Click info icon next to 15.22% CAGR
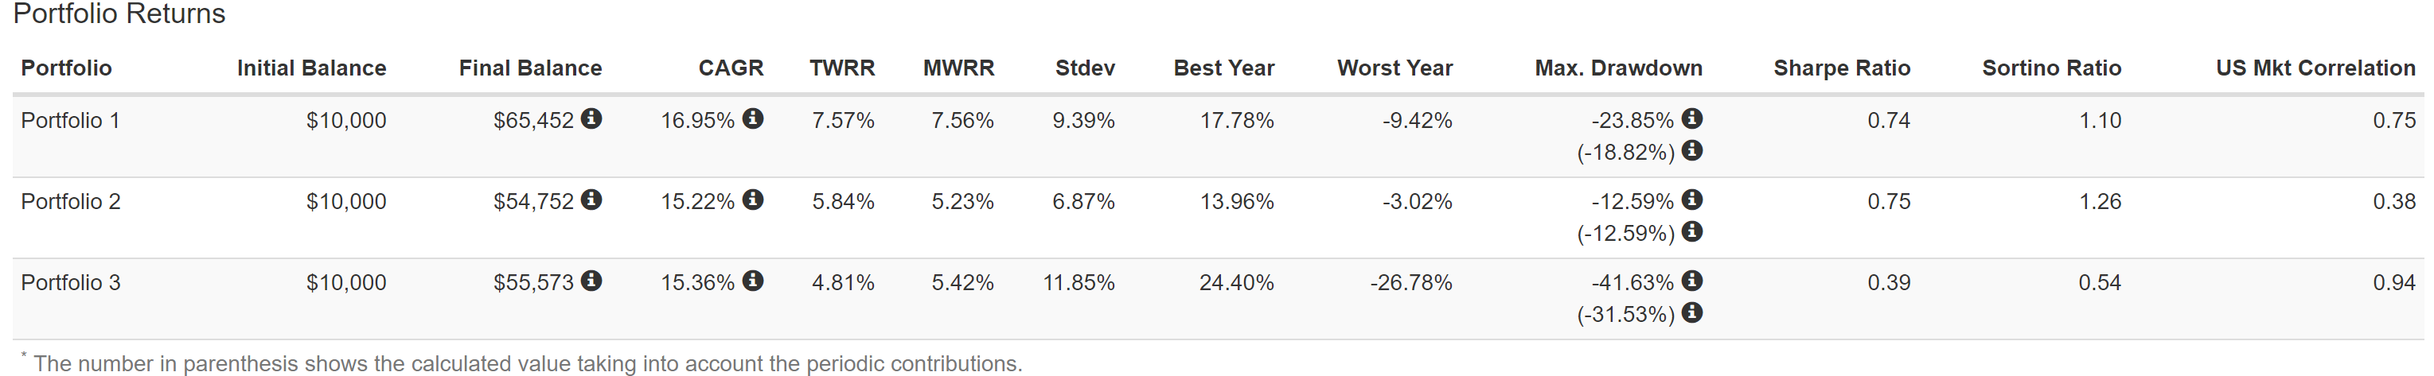 753,200
